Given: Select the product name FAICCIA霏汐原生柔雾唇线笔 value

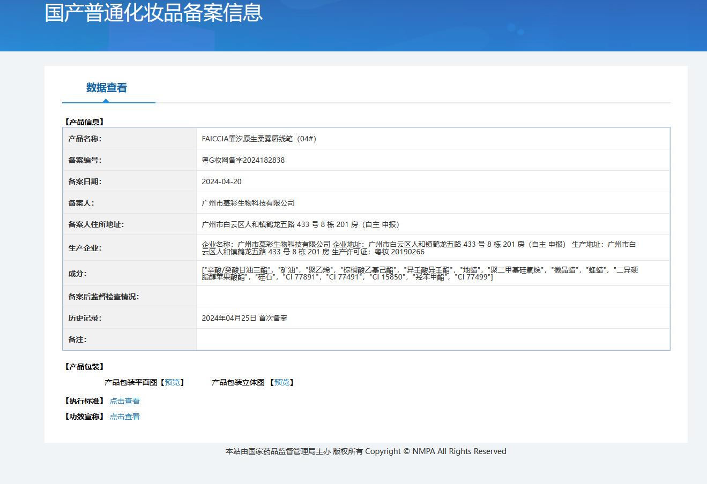Looking at the screenshot, I should (259, 139).
